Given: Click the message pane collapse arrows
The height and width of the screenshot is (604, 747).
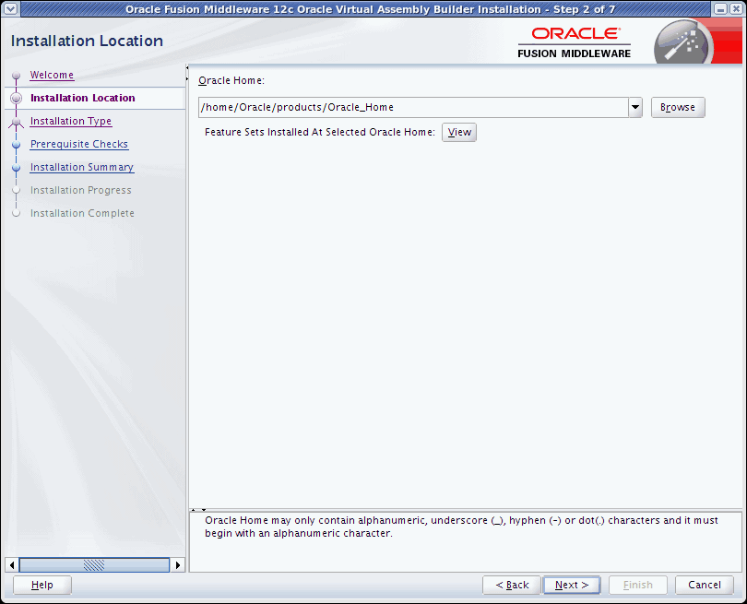Looking at the screenshot, I should point(198,510).
